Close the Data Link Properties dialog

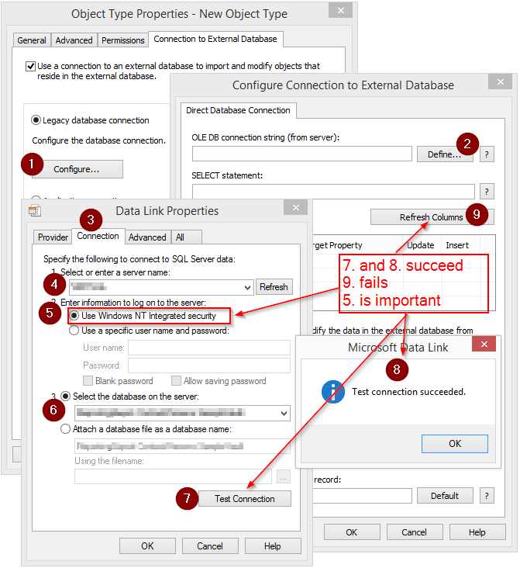(x=295, y=207)
